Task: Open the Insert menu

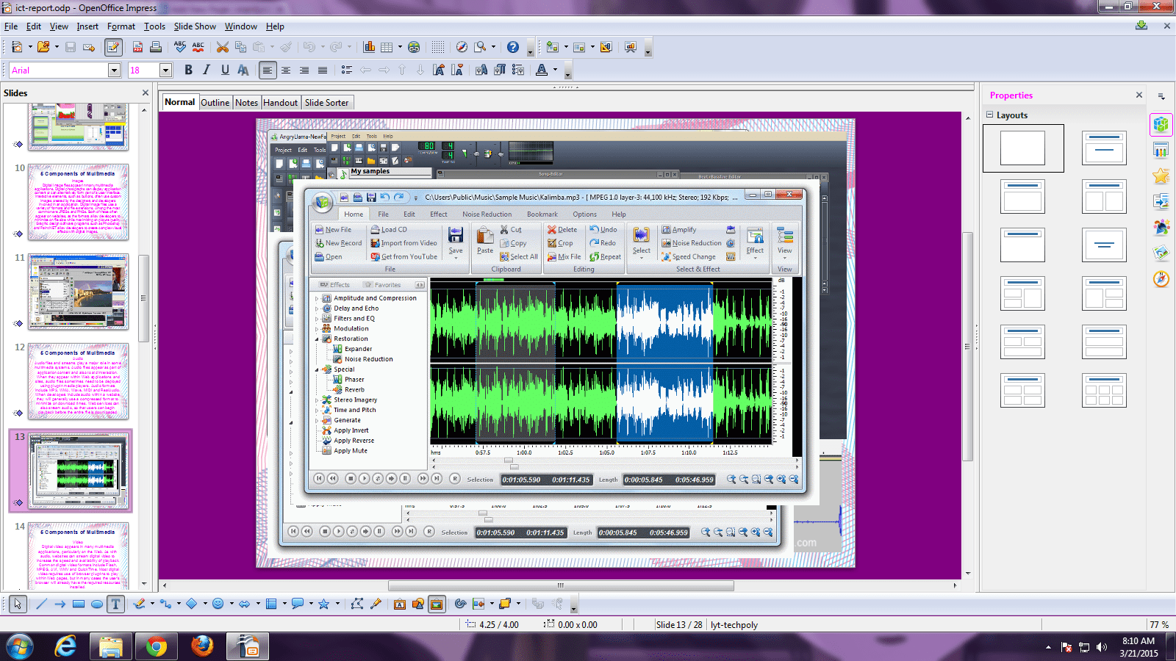Action: (87, 26)
